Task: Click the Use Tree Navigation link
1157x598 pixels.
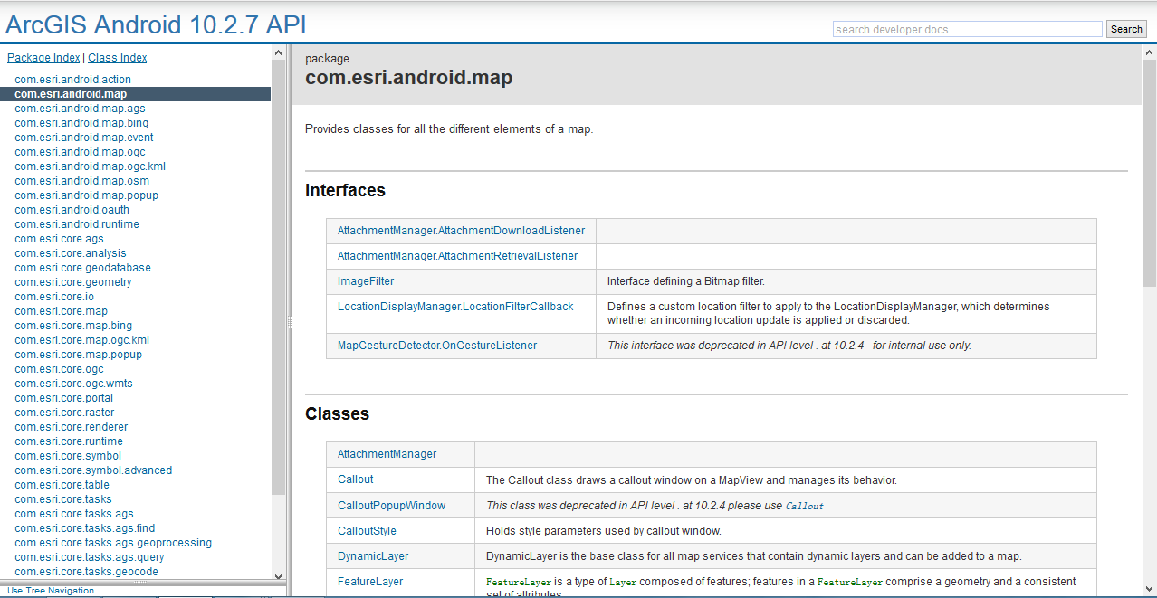Action: click(x=51, y=591)
